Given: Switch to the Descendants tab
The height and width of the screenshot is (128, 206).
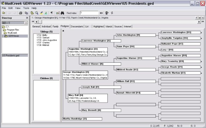Looking at the screenshot, I should [x=77, y=26].
